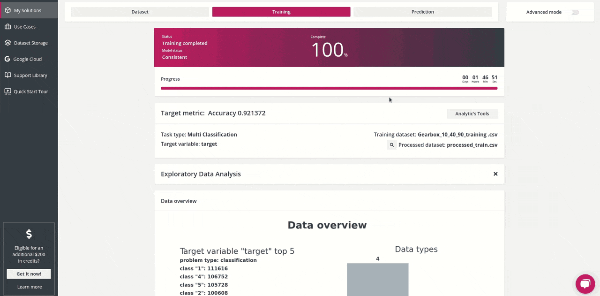The width and height of the screenshot is (600, 296).
Task: Open Analytic's Tools button
Action: point(472,114)
